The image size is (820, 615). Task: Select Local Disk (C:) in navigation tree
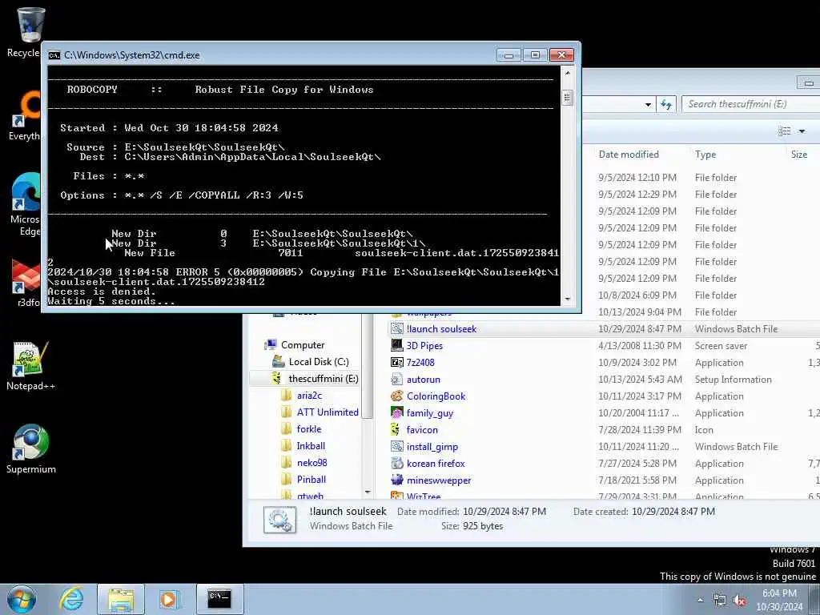(x=319, y=362)
